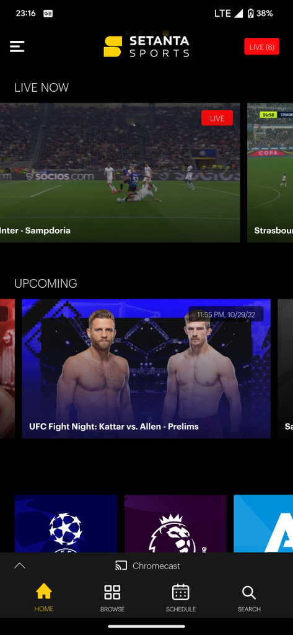Viewport: 293px width, 635px height.
Task: Expand the Chromecast panel with the up chevron
Action: pos(19,566)
